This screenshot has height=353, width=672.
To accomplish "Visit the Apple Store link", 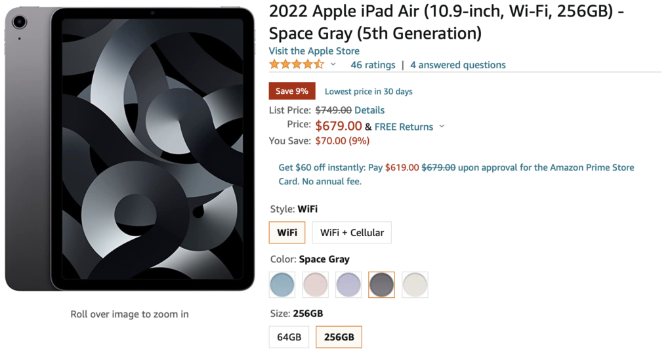I will tap(314, 51).
